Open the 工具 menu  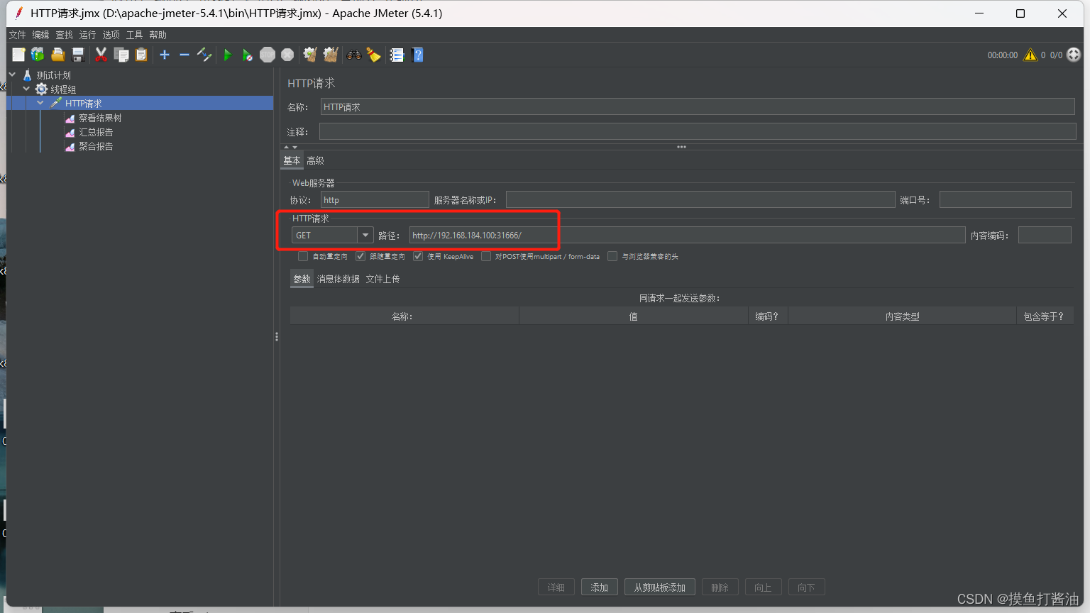point(134,35)
